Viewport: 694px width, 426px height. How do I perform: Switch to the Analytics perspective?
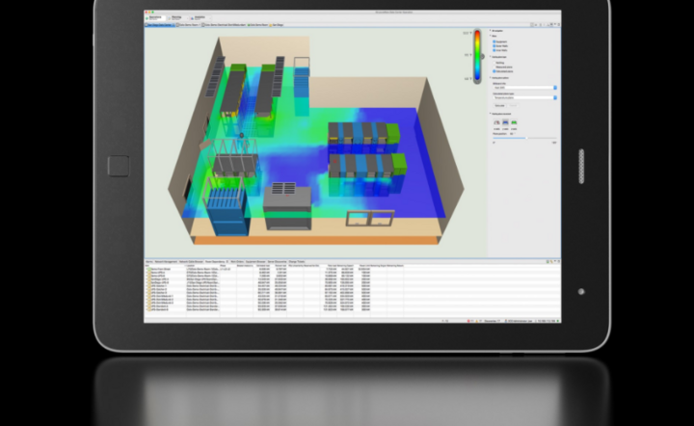click(x=199, y=17)
